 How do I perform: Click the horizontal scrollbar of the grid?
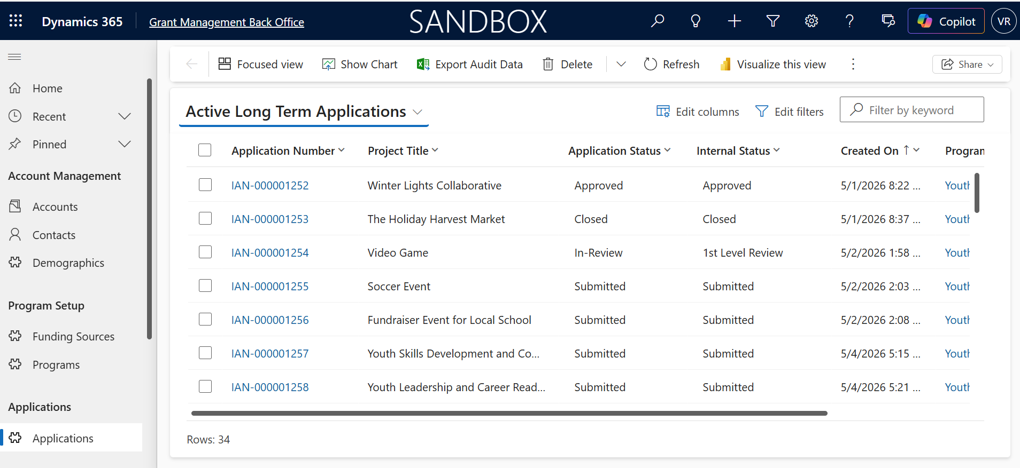click(509, 413)
